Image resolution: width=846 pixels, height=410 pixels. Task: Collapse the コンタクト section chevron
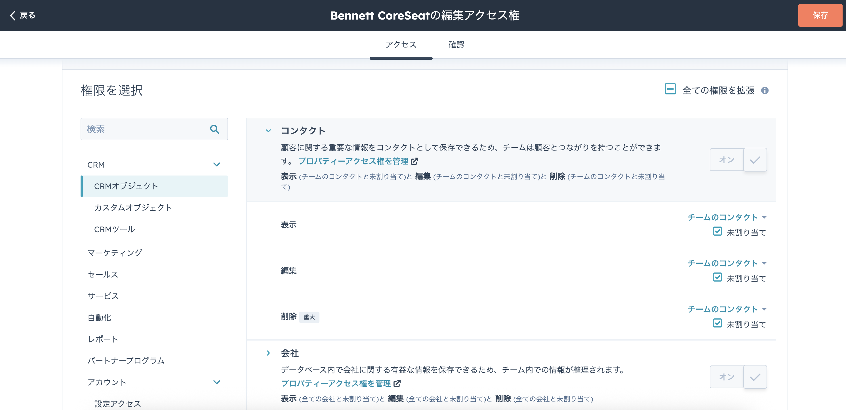(x=268, y=131)
